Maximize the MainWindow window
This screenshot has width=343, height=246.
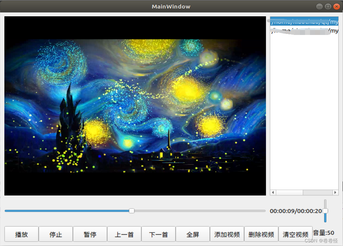coord(328,7)
